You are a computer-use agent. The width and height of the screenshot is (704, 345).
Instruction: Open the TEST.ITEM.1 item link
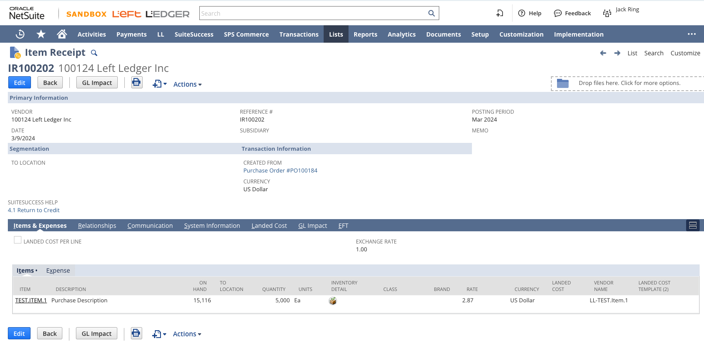click(x=31, y=300)
